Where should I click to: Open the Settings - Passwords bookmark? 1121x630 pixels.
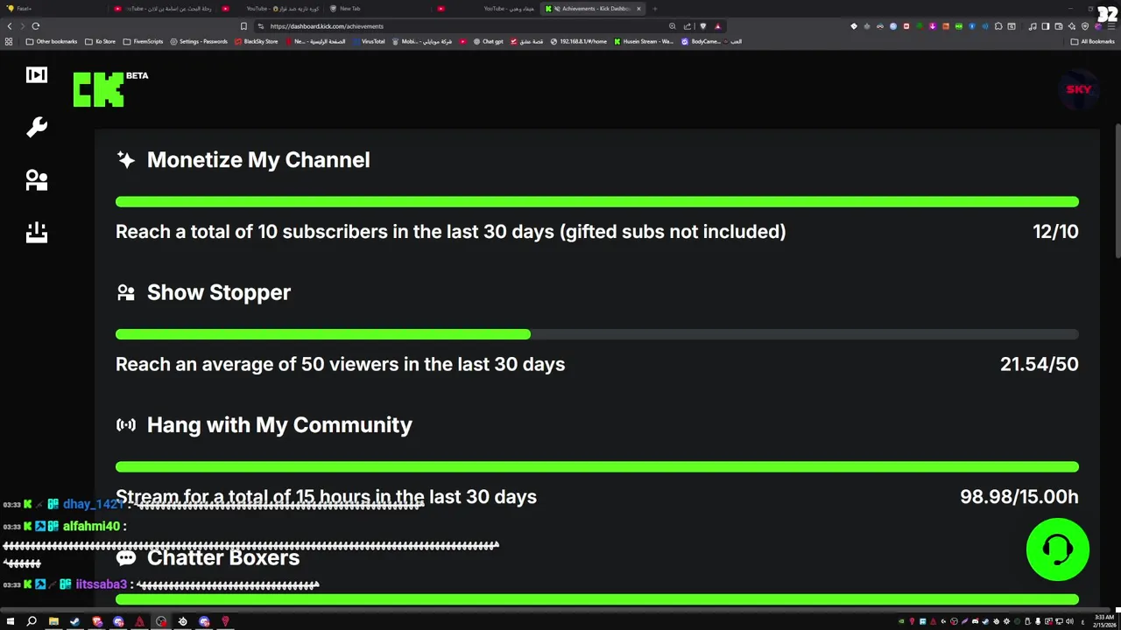[x=199, y=41]
